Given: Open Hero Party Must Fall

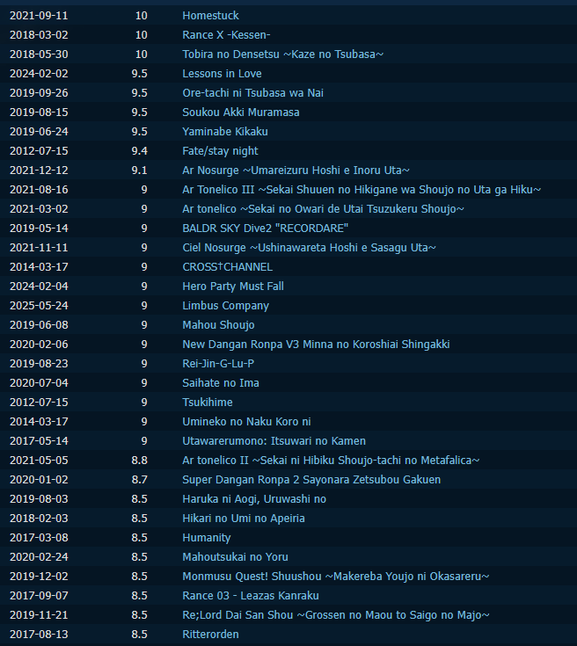Looking at the screenshot, I should coord(233,287).
